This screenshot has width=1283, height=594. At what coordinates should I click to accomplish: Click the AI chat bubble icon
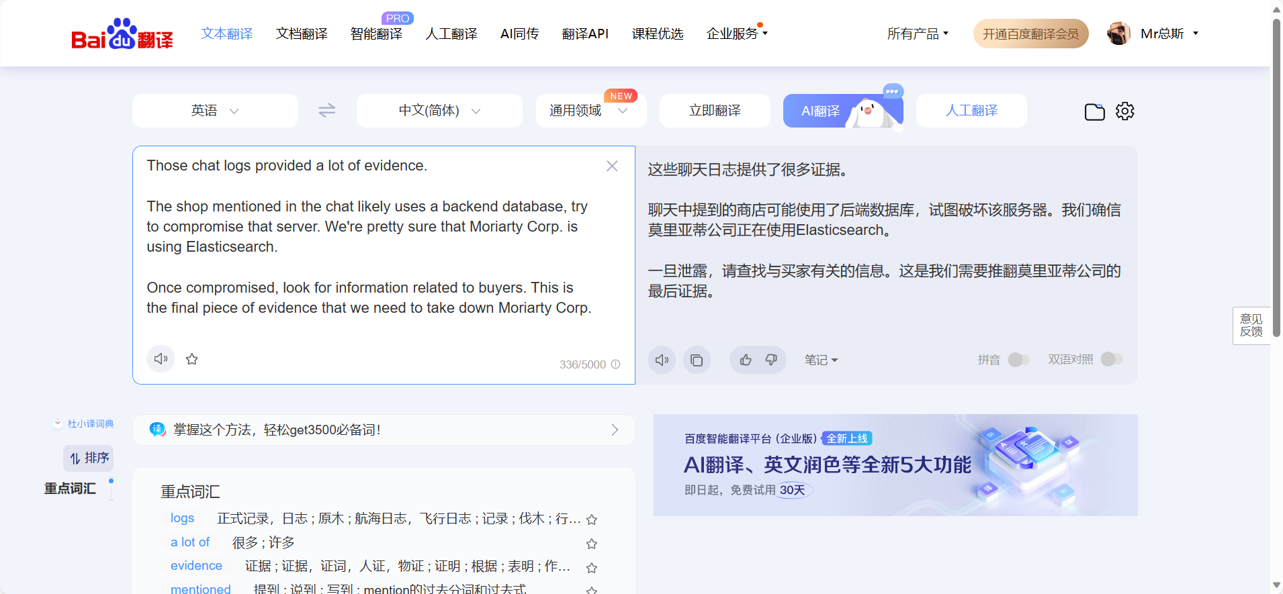pyautogui.click(x=893, y=91)
